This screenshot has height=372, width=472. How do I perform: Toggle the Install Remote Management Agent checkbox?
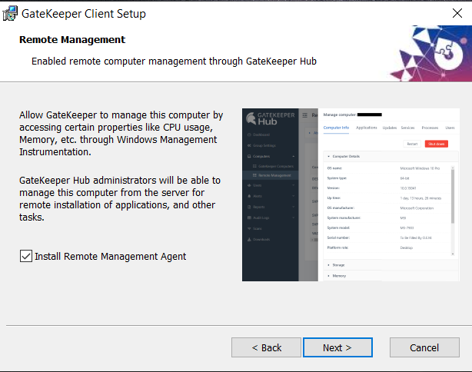click(26, 256)
